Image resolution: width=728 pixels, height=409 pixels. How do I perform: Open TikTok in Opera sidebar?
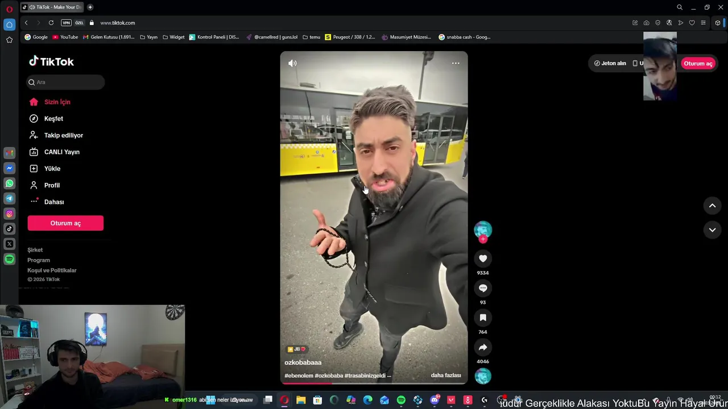click(x=9, y=229)
